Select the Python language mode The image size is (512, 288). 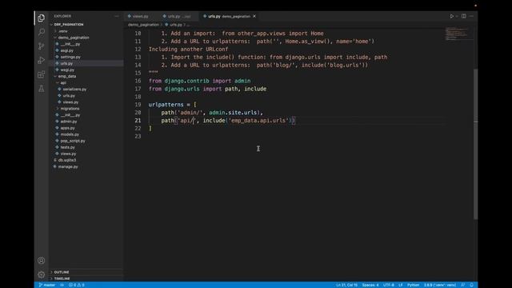(x=413, y=285)
